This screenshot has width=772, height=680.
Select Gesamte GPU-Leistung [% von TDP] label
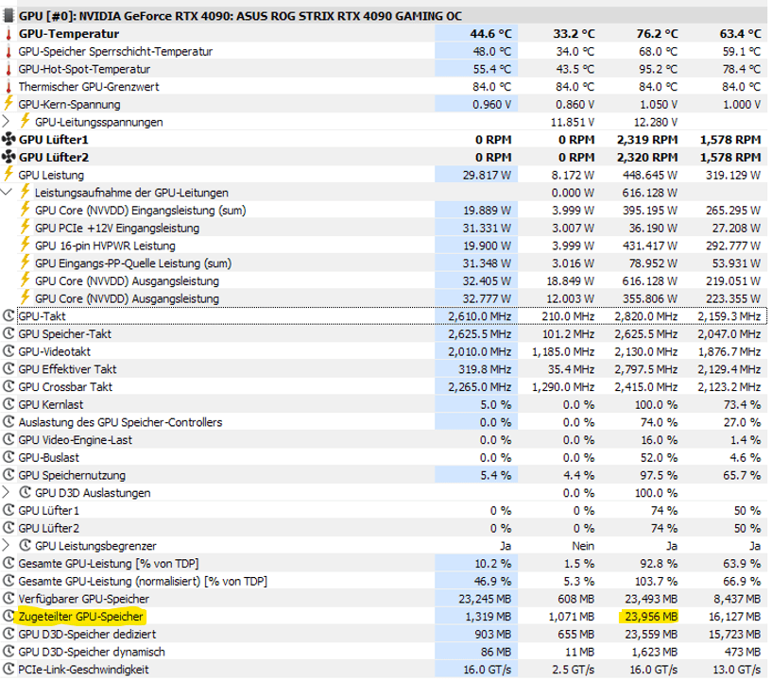pos(109,564)
